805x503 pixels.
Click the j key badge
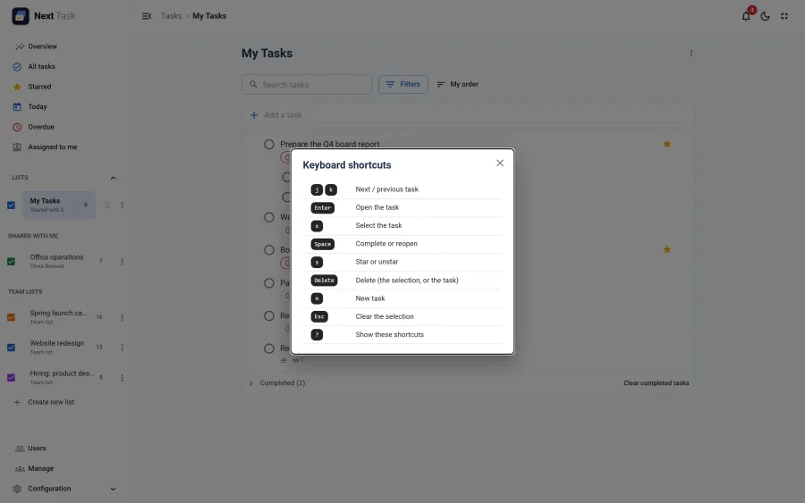pyautogui.click(x=317, y=189)
